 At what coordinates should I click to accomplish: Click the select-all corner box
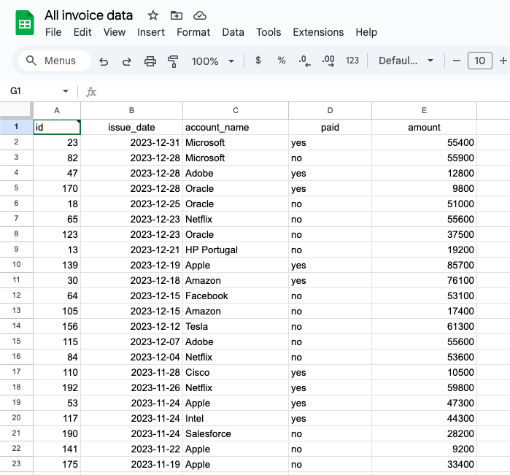[16, 110]
